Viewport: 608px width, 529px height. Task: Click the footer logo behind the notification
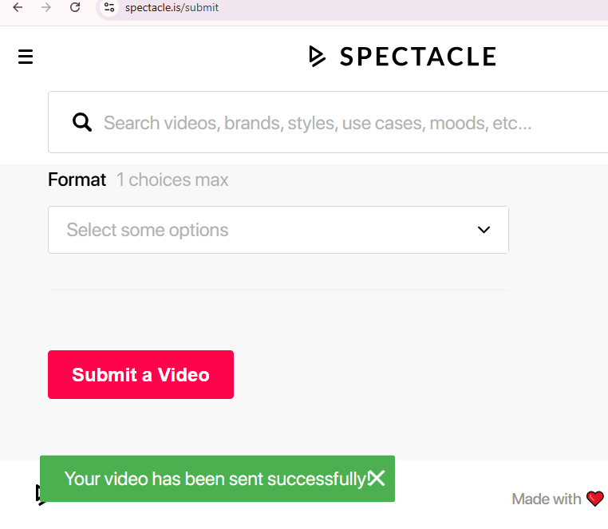(x=38, y=495)
